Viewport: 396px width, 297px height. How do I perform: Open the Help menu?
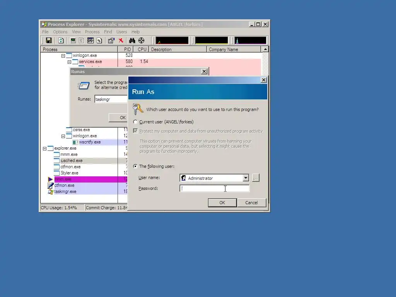135,32
